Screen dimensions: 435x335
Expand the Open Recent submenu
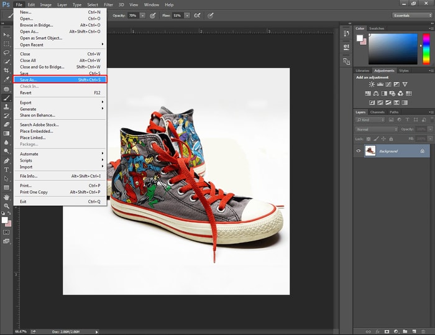(x=60, y=45)
